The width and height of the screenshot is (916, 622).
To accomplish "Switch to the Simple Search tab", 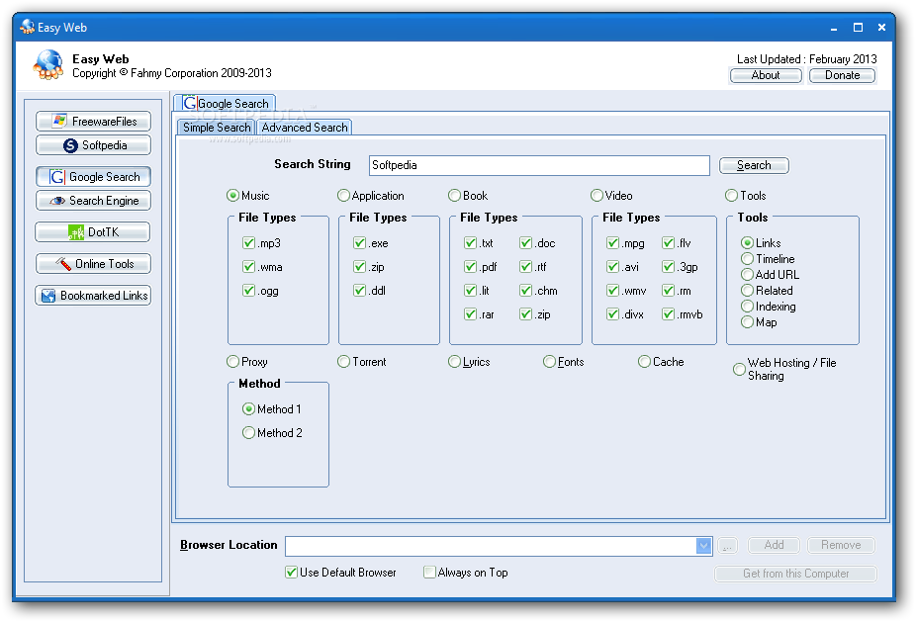I will pos(217,128).
